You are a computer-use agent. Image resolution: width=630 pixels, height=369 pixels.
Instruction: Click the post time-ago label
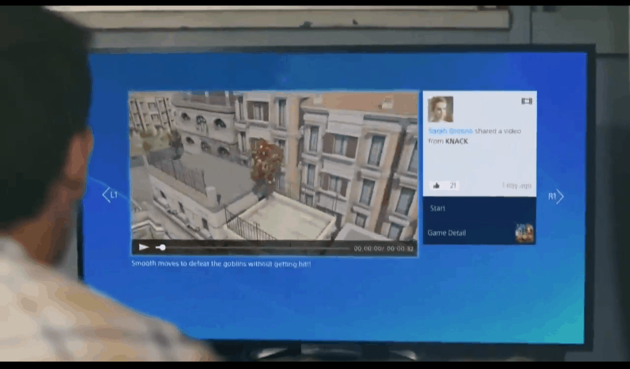click(x=516, y=186)
